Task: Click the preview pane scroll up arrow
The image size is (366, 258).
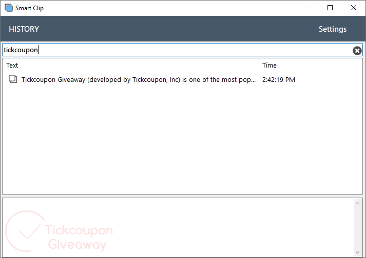Action: (x=357, y=203)
